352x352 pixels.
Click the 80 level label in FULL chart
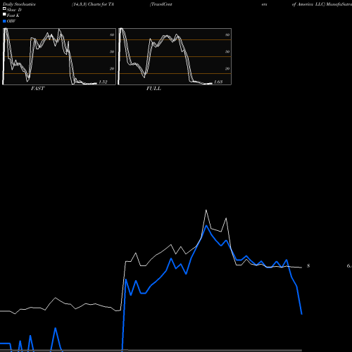[x=227, y=34]
